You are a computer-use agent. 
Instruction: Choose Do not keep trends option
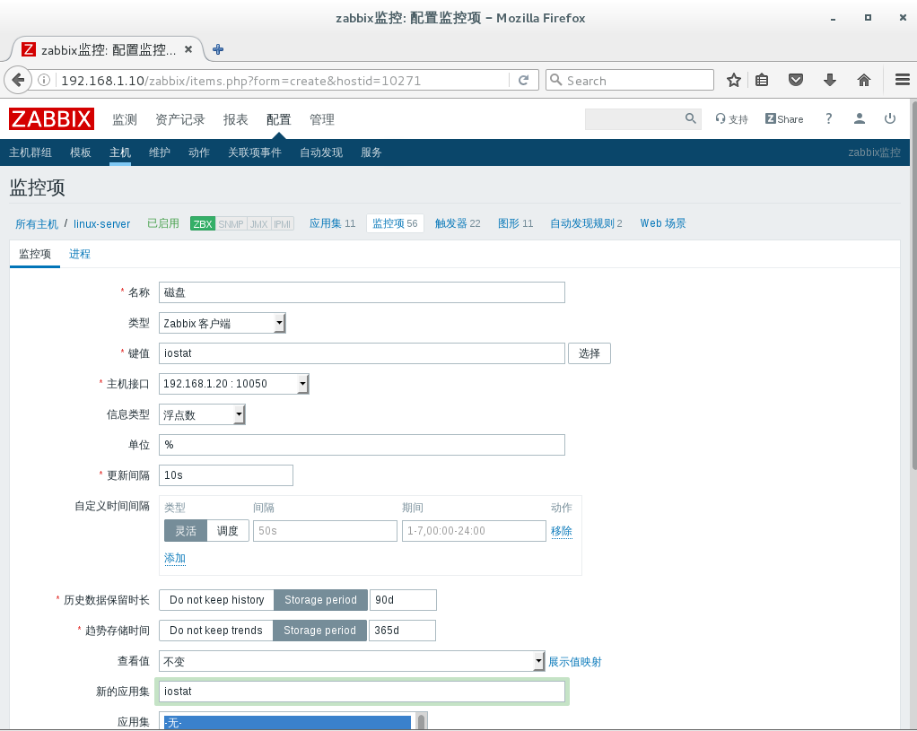tap(216, 631)
